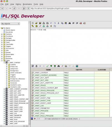Click the binoculars Query by example icon
The width and height of the screenshot is (112, 127).
59,66
